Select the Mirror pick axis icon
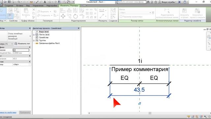Viewport: 211px width, 119px height. [x=75, y=10]
